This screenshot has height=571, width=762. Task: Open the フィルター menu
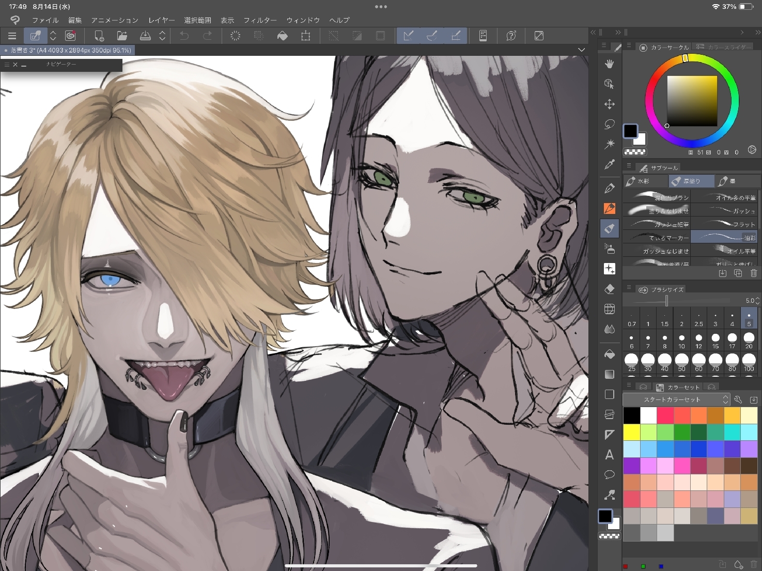point(260,20)
